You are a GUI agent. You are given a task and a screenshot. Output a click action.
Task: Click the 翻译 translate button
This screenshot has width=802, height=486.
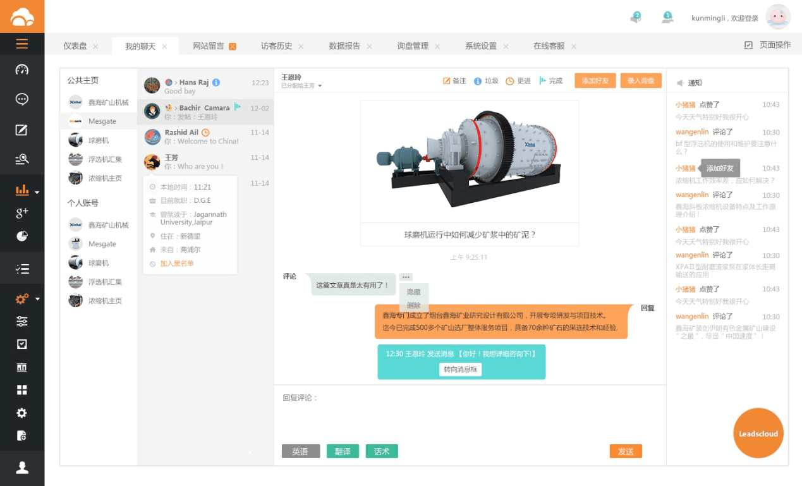click(343, 451)
